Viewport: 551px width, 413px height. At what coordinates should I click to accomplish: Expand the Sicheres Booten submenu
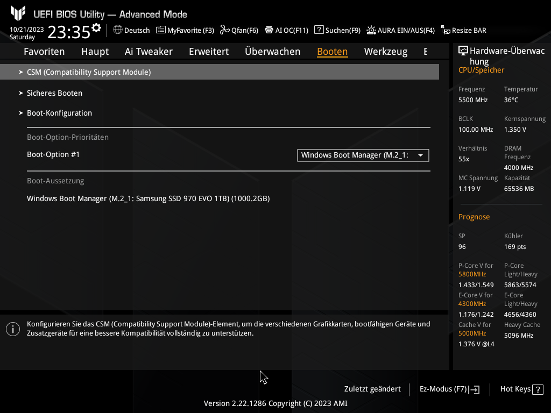point(54,93)
